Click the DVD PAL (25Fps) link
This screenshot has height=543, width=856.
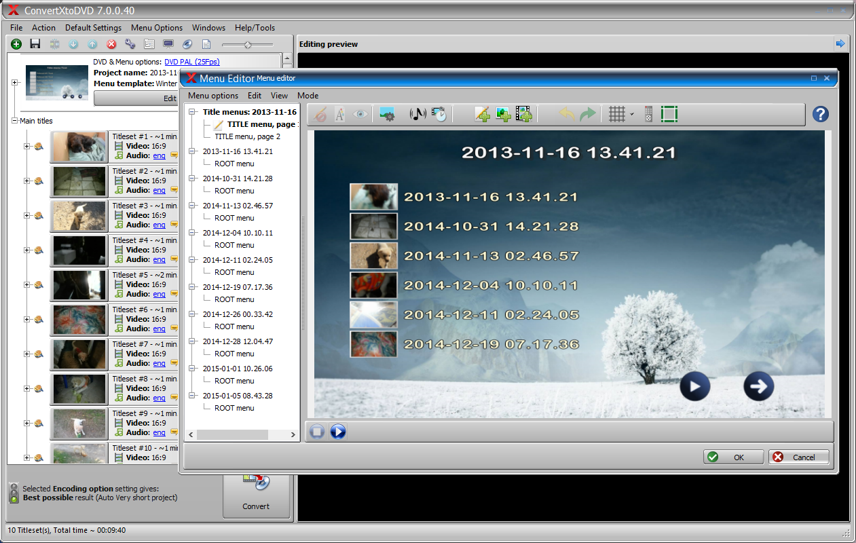[192, 62]
